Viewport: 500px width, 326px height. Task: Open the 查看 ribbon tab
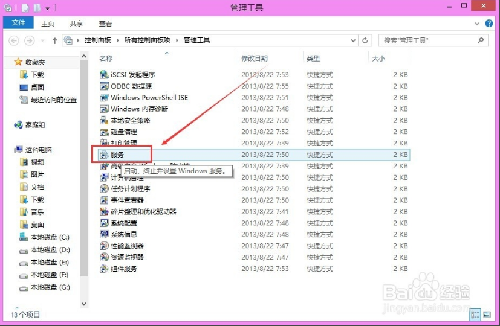[105, 24]
